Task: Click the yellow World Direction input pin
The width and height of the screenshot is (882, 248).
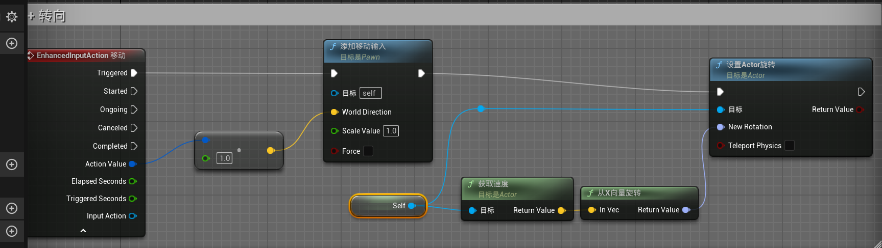Action: coord(334,112)
